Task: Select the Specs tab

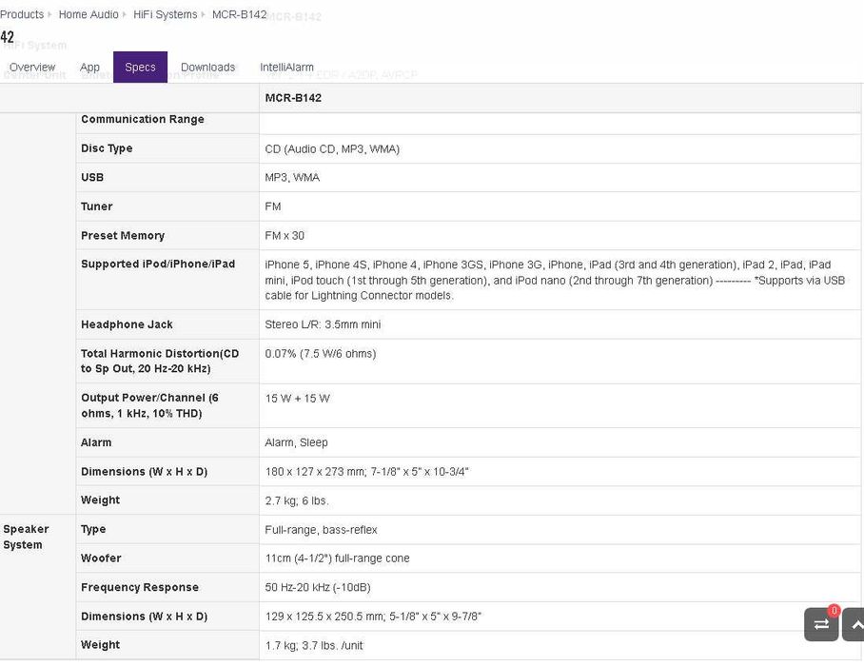Action: [140, 68]
